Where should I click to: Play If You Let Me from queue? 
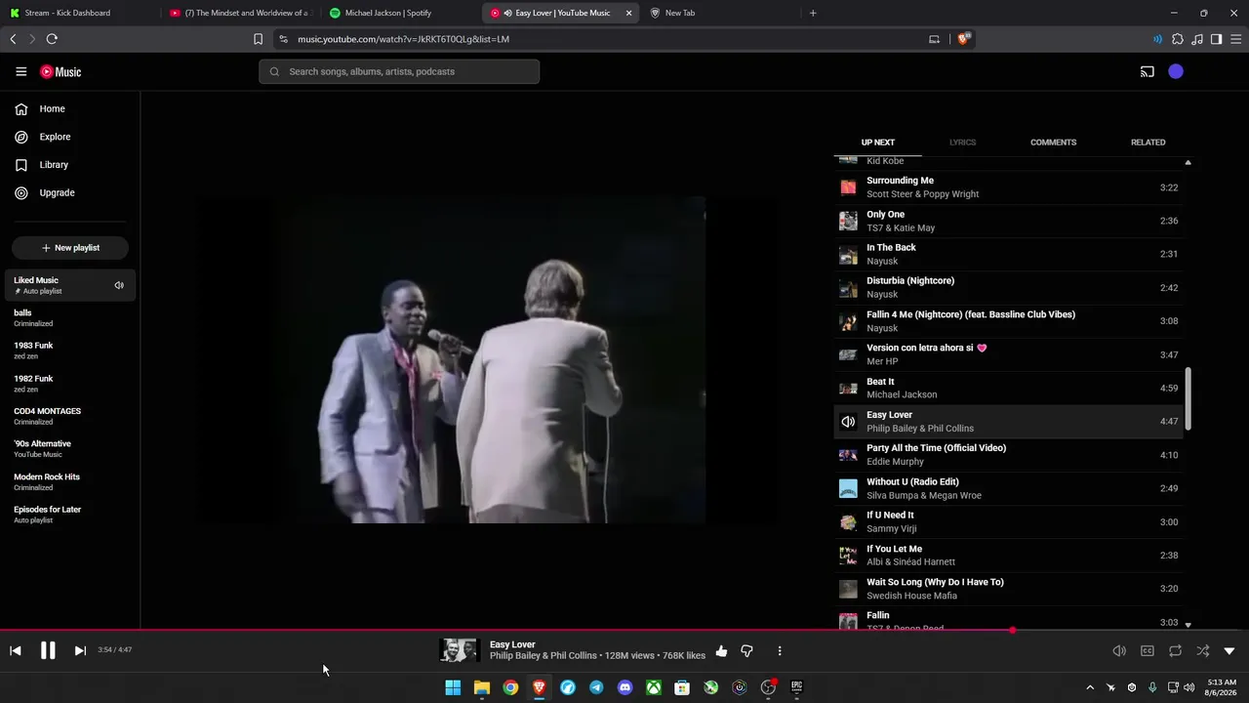coord(1008,556)
